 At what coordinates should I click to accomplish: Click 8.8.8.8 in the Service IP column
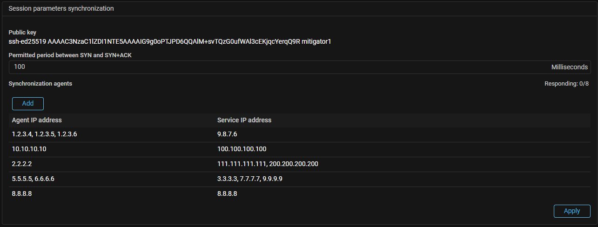tap(227, 194)
